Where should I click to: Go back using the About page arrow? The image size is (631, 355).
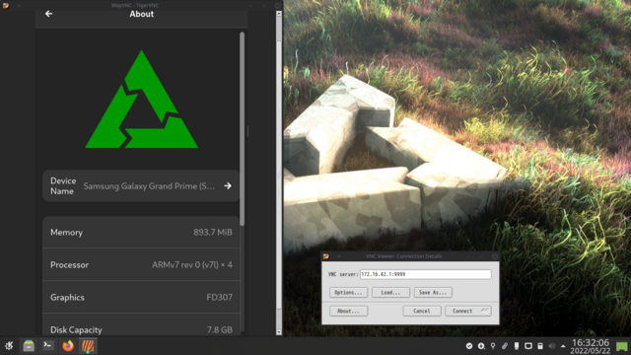pyautogui.click(x=48, y=14)
